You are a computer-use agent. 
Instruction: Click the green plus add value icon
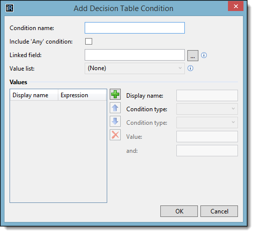click(x=115, y=94)
